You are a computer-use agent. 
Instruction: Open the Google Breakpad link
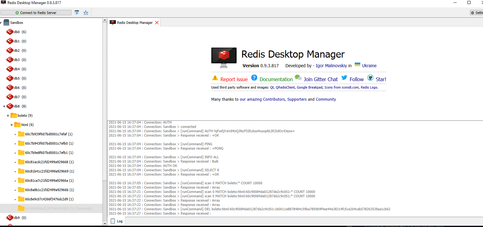[x=310, y=87]
